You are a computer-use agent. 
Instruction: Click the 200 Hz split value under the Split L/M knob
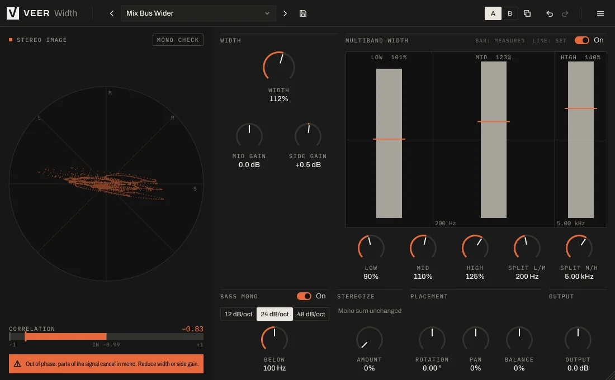[x=527, y=277]
